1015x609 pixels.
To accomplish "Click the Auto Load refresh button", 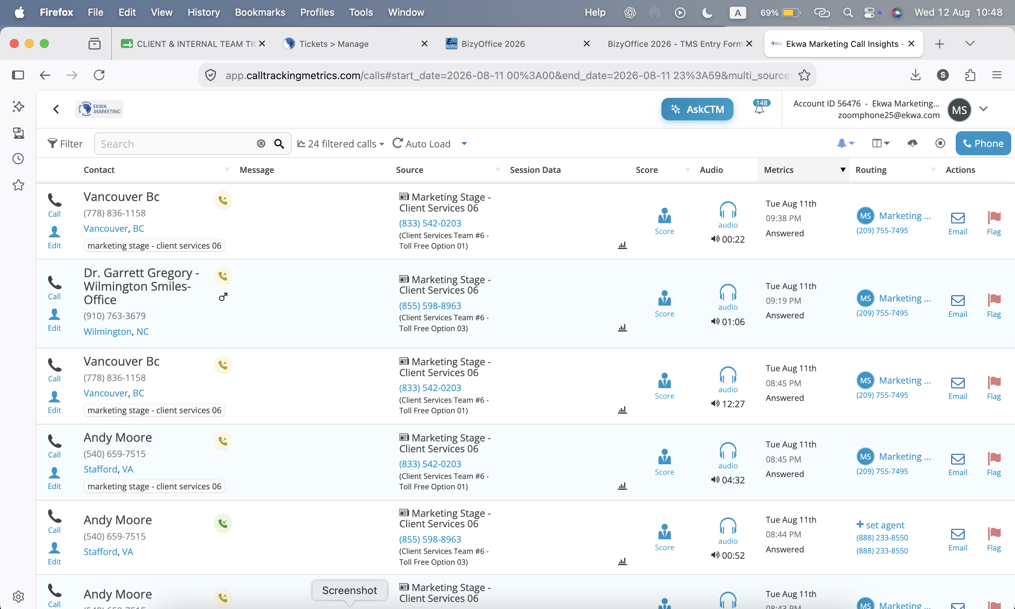I will tap(422, 144).
